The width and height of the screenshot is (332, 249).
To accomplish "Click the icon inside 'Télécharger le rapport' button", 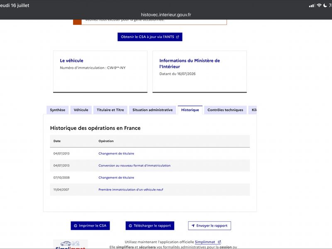I will click(x=130, y=226).
